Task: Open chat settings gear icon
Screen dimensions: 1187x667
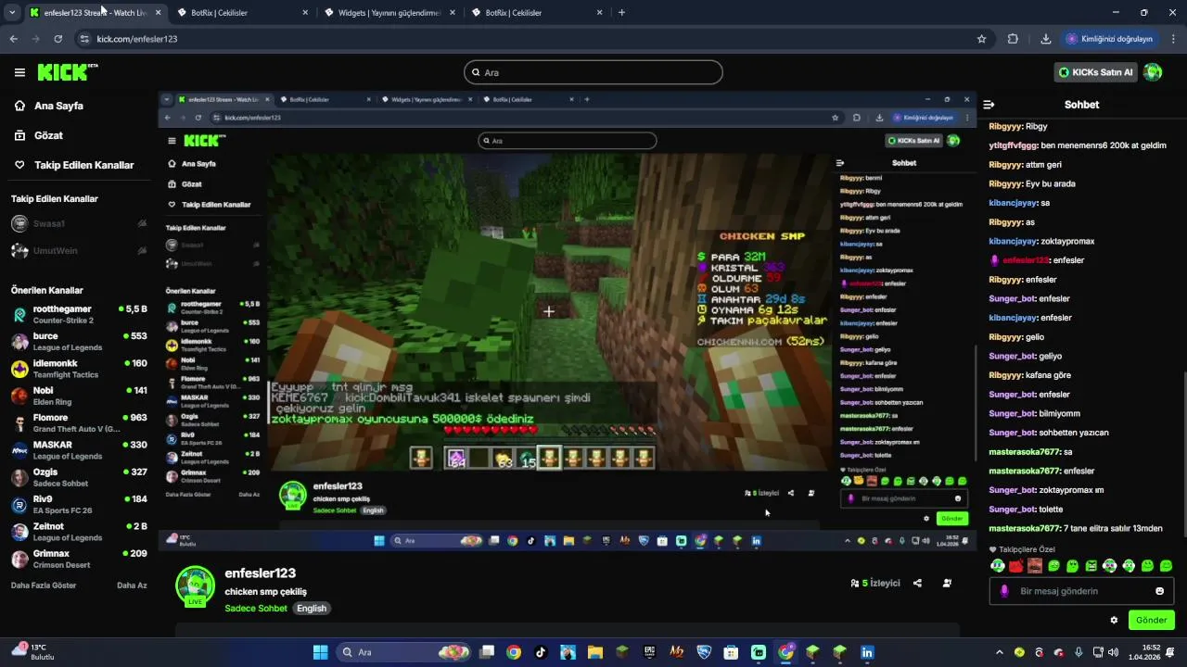Action: [x=1114, y=620]
